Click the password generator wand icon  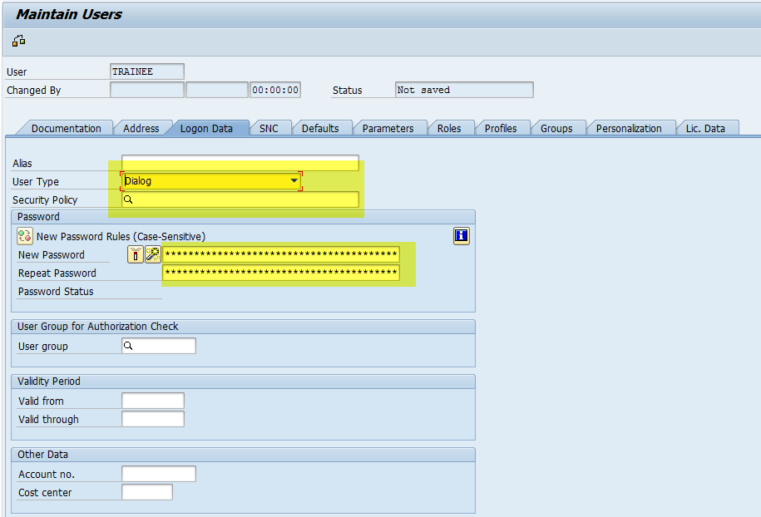[151, 254]
